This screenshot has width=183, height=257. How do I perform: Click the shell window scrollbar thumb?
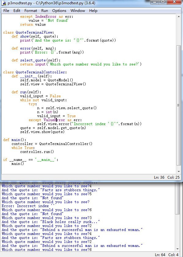(178, 198)
